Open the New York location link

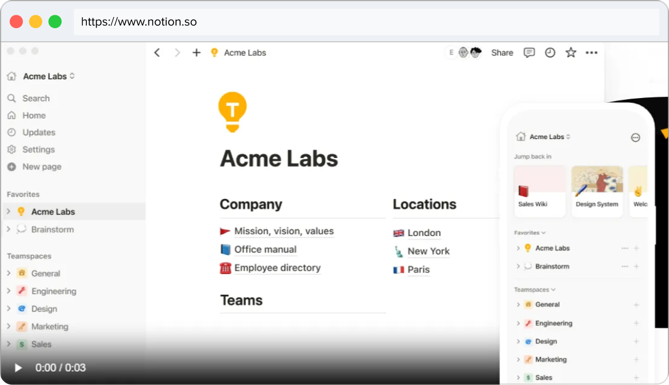(x=428, y=251)
